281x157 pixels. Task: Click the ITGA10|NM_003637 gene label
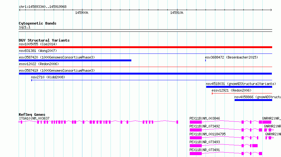pyautogui.click(x=34, y=118)
